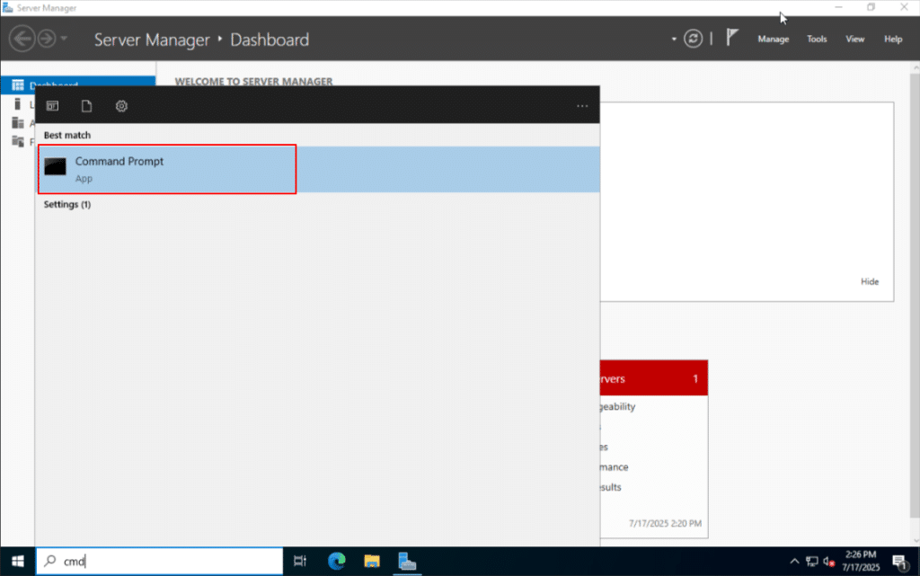
Task: Open the search panel three-dots menu
Action: coord(582,106)
